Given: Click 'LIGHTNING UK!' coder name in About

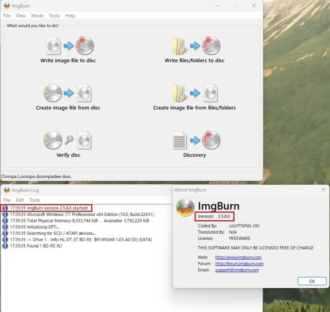Looking at the screenshot, I should tap(244, 226).
